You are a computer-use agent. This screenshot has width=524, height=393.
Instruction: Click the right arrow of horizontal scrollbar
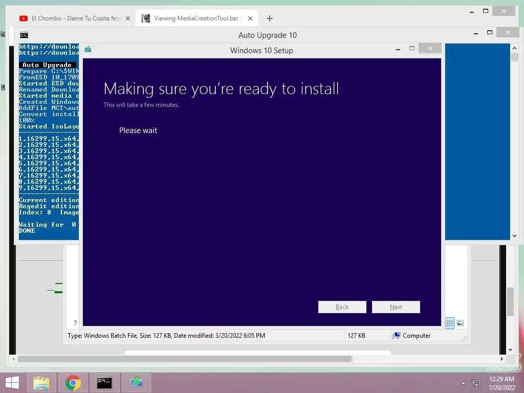pos(501,359)
